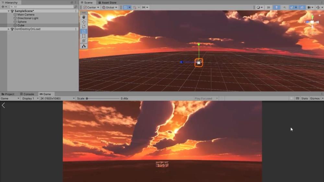The height and width of the screenshot is (182, 324).
Task: Click the custom editor tools icon
Action: click(84, 46)
